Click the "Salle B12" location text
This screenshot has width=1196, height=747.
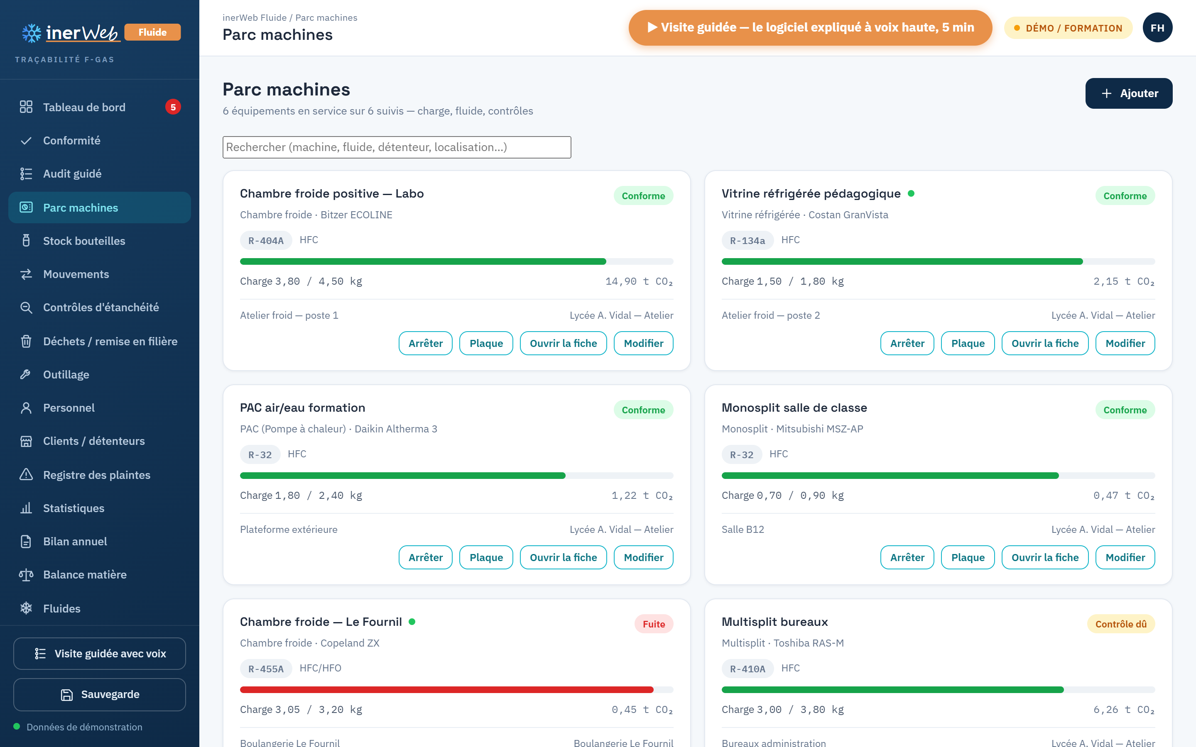point(743,530)
